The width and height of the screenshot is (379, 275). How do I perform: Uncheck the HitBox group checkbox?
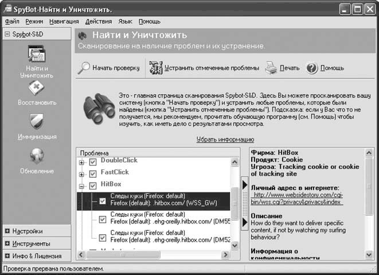[x=93, y=186]
